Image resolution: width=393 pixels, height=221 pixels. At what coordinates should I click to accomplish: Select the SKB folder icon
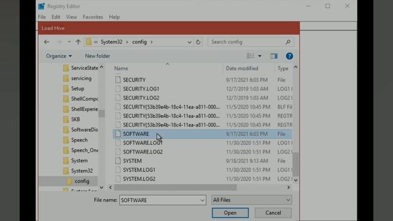coord(66,119)
